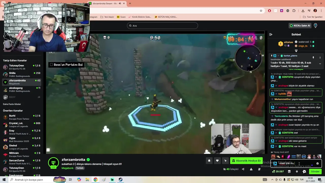Click the Opera extension icon in the toolbar
Image resolution: width=325 pixels, height=183 pixels.
(x=269, y=11)
